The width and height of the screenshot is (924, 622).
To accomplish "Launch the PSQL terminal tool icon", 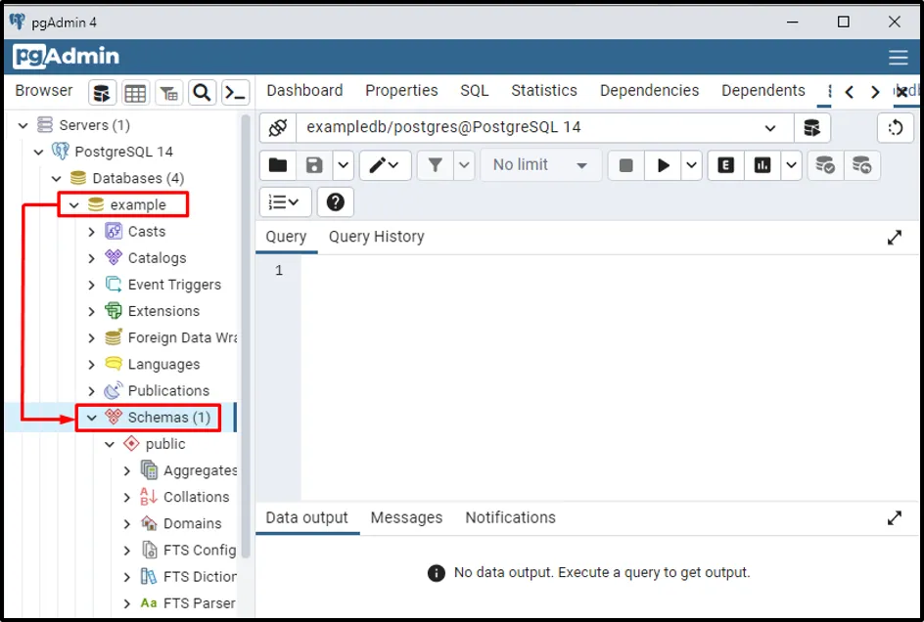I will tap(235, 93).
